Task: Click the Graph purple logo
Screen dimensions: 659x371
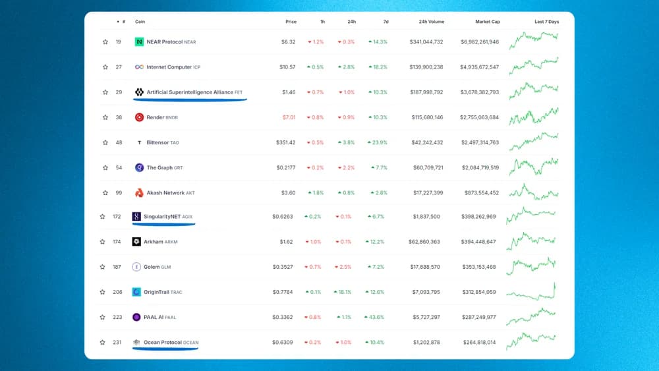Action: (x=139, y=168)
